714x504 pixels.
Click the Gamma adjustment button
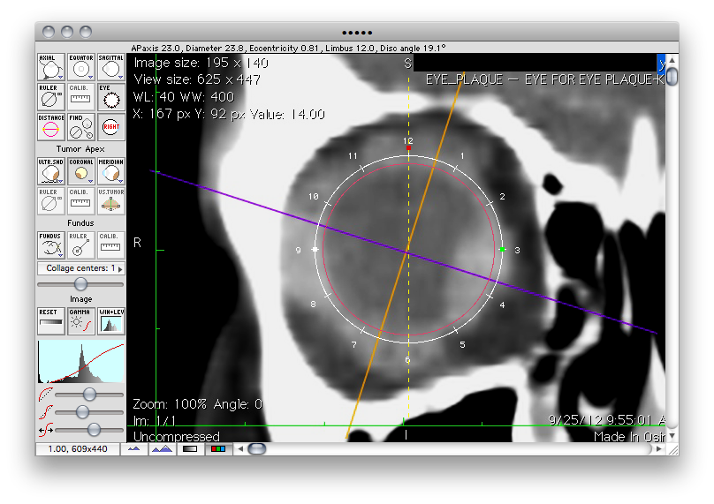point(80,321)
